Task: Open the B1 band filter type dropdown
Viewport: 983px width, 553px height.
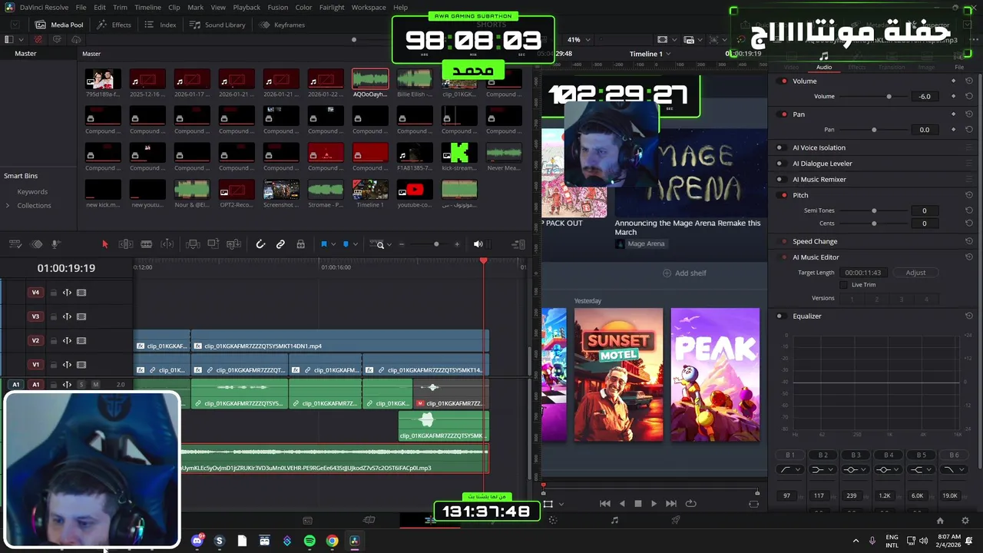Action: (x=790, y=469)
